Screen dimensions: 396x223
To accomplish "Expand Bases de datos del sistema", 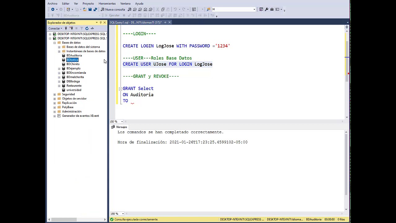I will click(59, 47).
